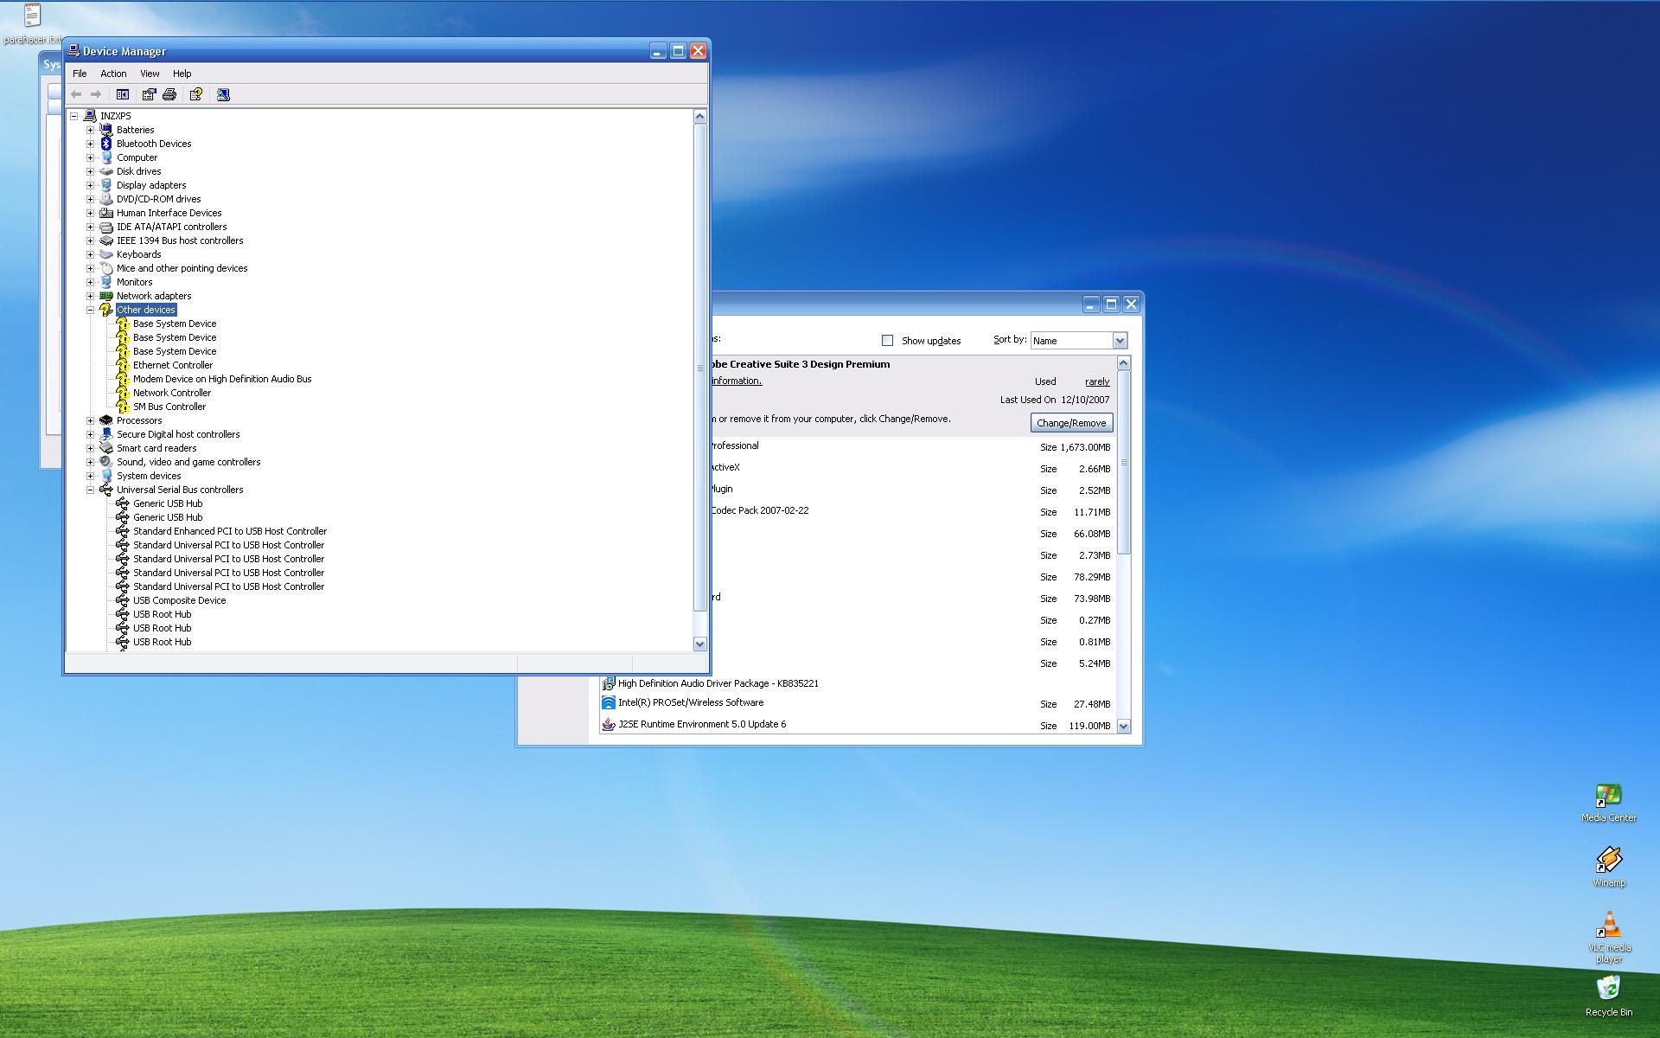Click the program list scrollbar thumb

pos(1124,463)
